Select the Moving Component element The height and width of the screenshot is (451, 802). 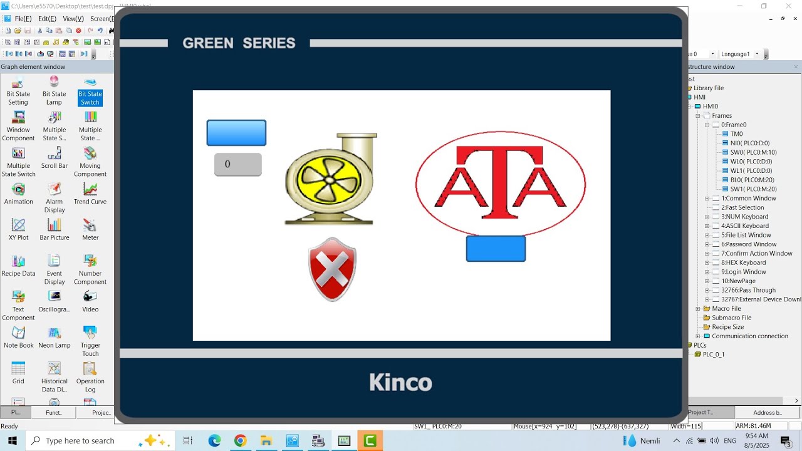point(90,162)
